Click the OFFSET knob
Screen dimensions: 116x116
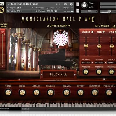pos(81,93)
